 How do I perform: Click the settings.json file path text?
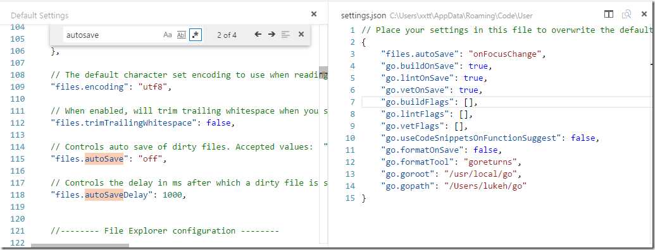(461, 16)
